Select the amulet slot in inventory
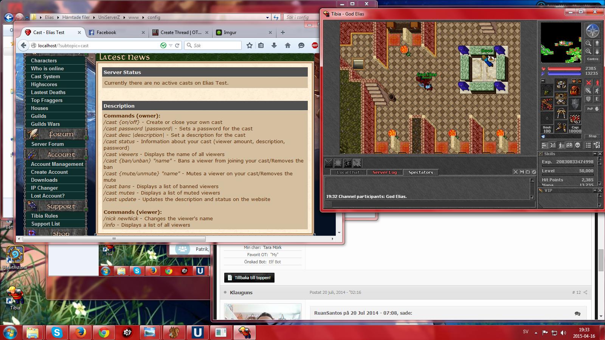This screenshot has height=340, width=605. click(547, 90)
